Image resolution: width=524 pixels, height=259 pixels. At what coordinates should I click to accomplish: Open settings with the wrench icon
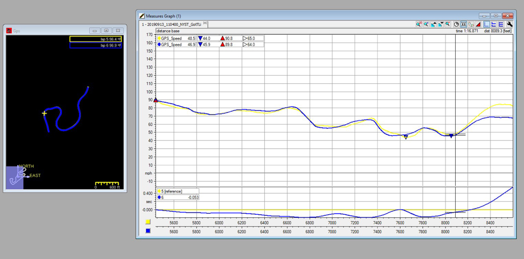coord(509,24)
